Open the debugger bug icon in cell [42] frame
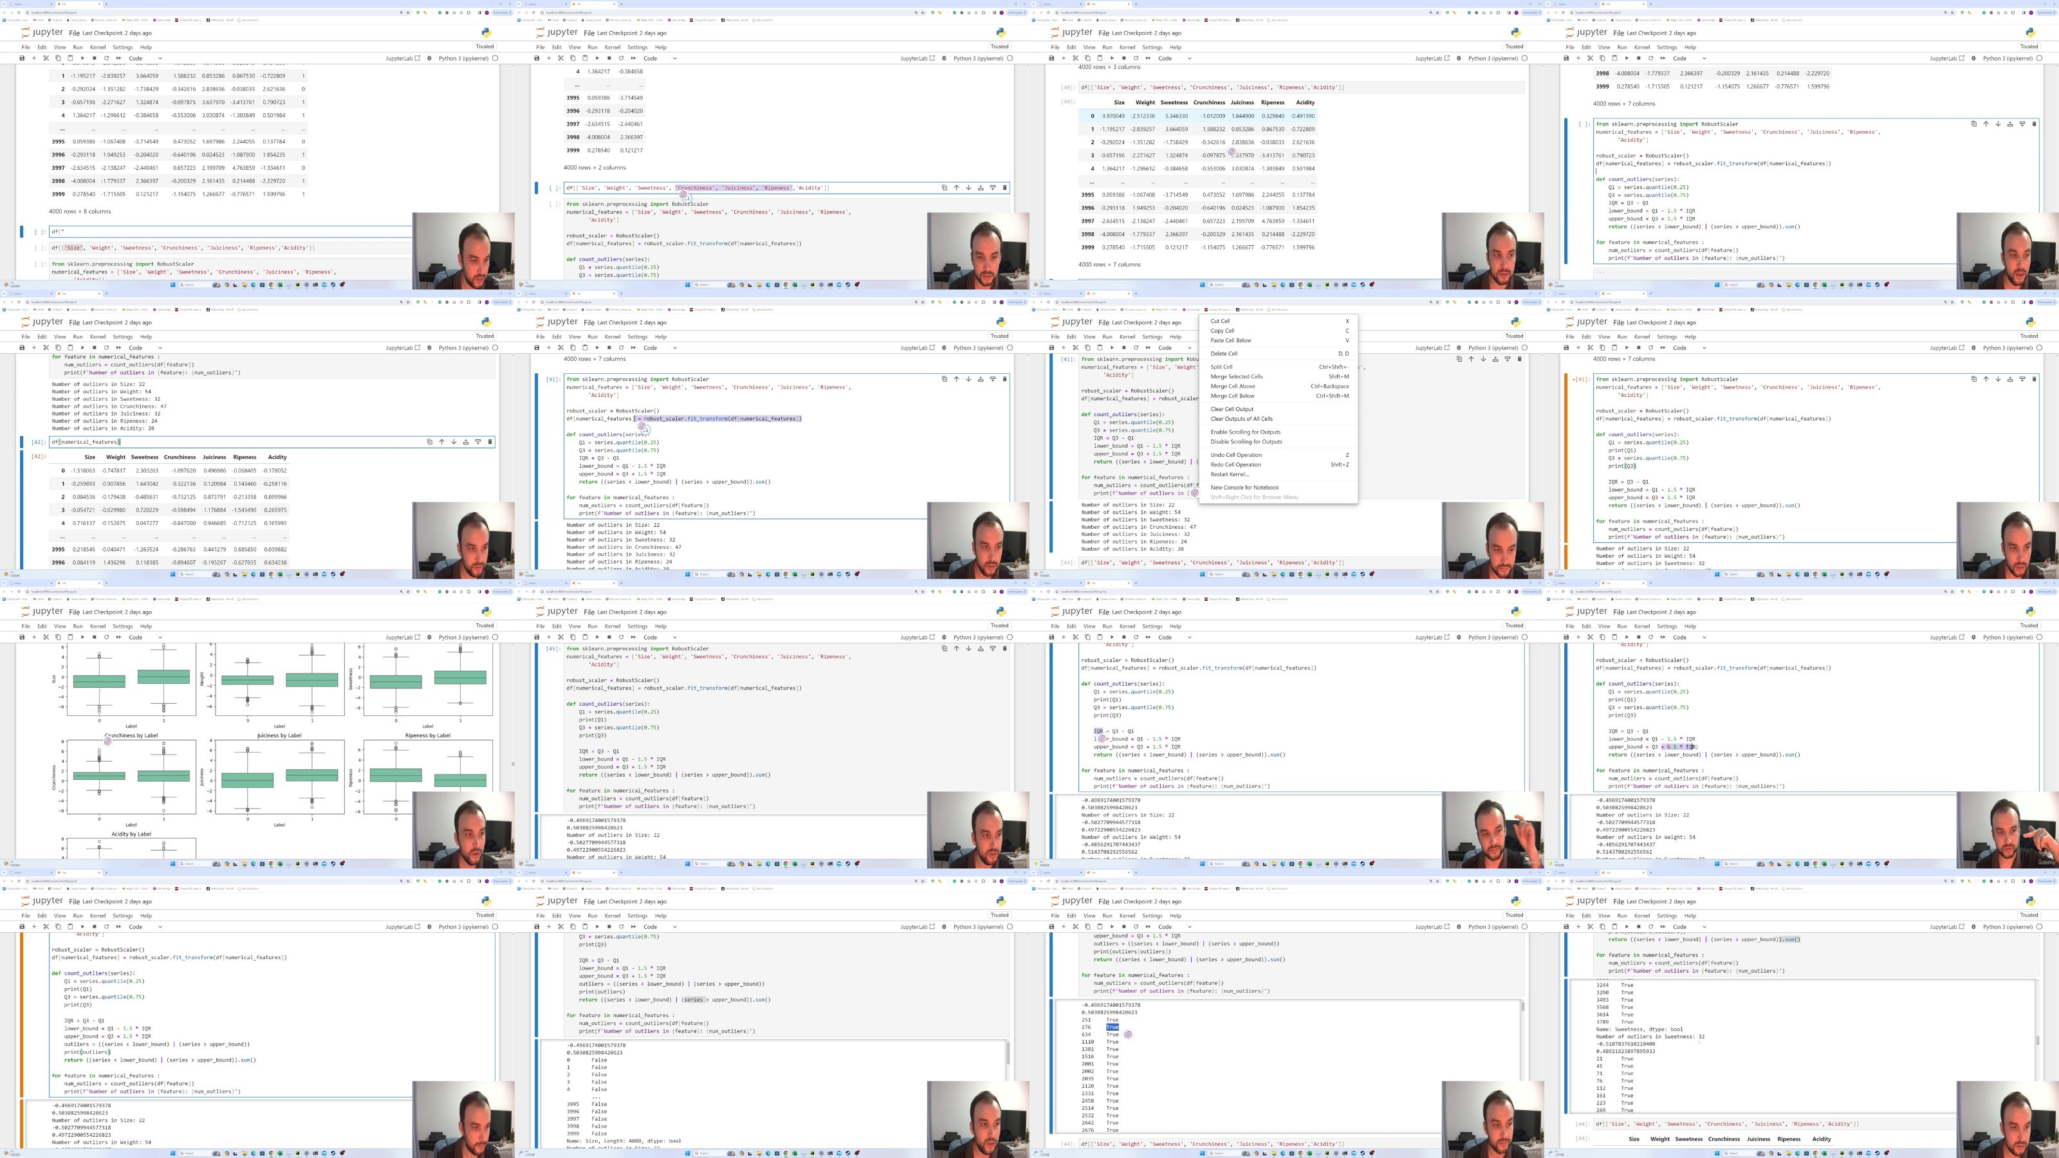Screen dimensions: 2059x1158 pos(429,347)
